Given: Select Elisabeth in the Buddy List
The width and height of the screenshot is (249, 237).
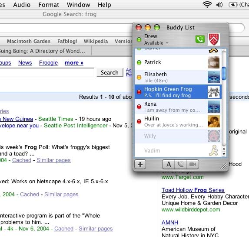Looking at the screenshot, I should pyautogui.click(x=178, y=77).
